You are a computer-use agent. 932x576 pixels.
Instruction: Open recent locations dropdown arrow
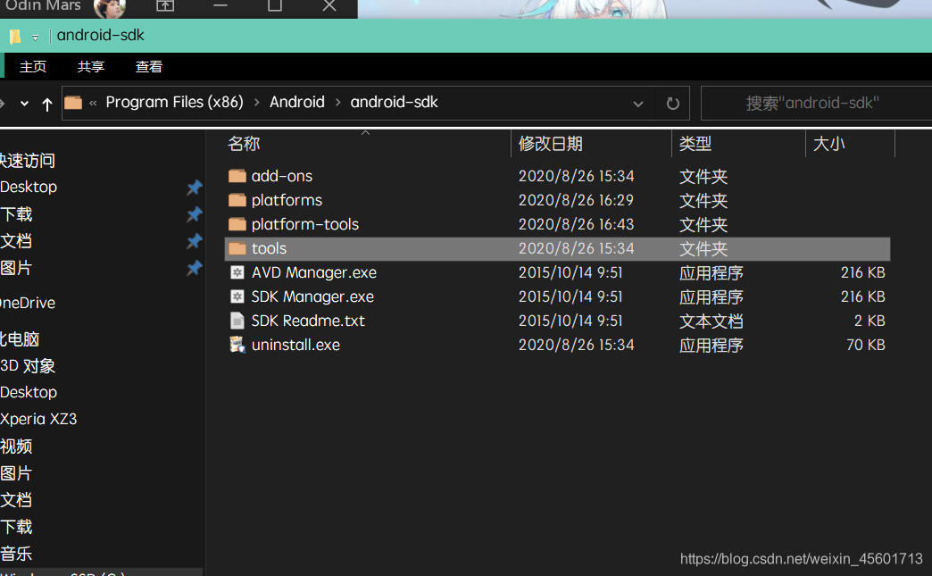pyautogui.click(x=24, y=104)
